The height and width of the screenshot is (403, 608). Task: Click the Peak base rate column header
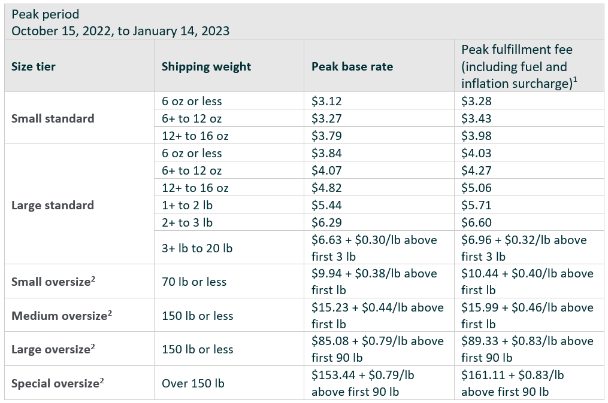point(379,66)
